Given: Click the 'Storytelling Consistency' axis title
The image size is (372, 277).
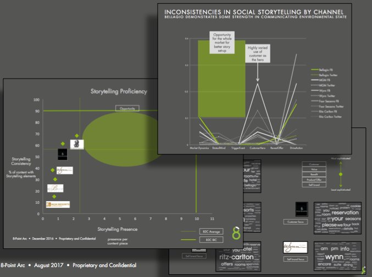Looking at the screenshot, I should [21, 161].
